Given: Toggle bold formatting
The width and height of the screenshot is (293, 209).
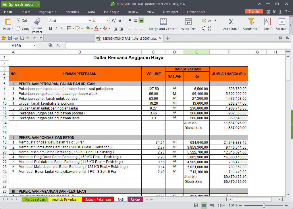Looking at the screenshot, I should [x=51, y=28].
